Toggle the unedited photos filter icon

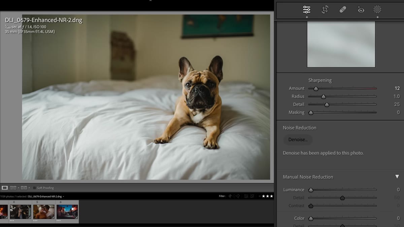252,196
